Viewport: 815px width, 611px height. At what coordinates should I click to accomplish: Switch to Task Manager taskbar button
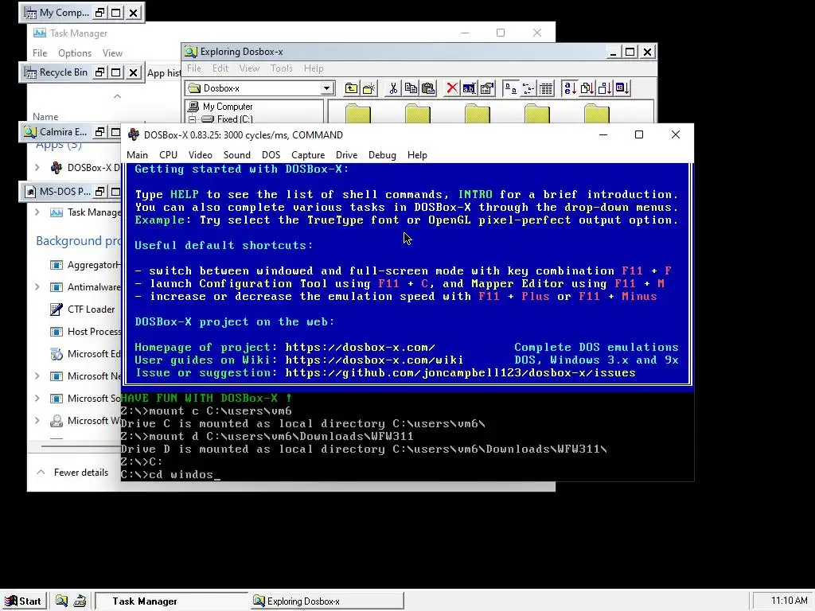[x=171, y=601]
